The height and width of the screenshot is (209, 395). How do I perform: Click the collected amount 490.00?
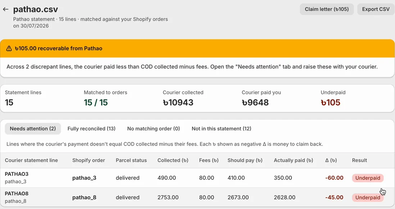(x=167, y=178)
